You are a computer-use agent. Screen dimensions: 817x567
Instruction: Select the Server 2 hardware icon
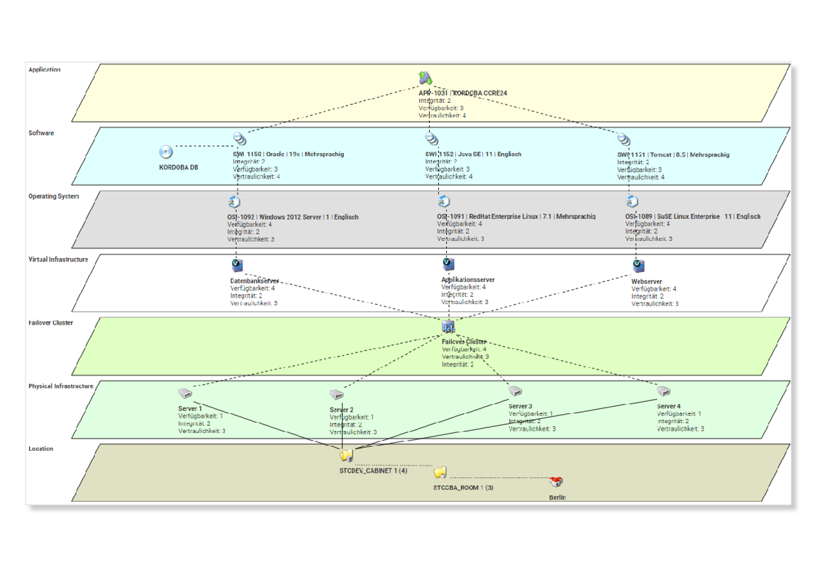point(337,395)
